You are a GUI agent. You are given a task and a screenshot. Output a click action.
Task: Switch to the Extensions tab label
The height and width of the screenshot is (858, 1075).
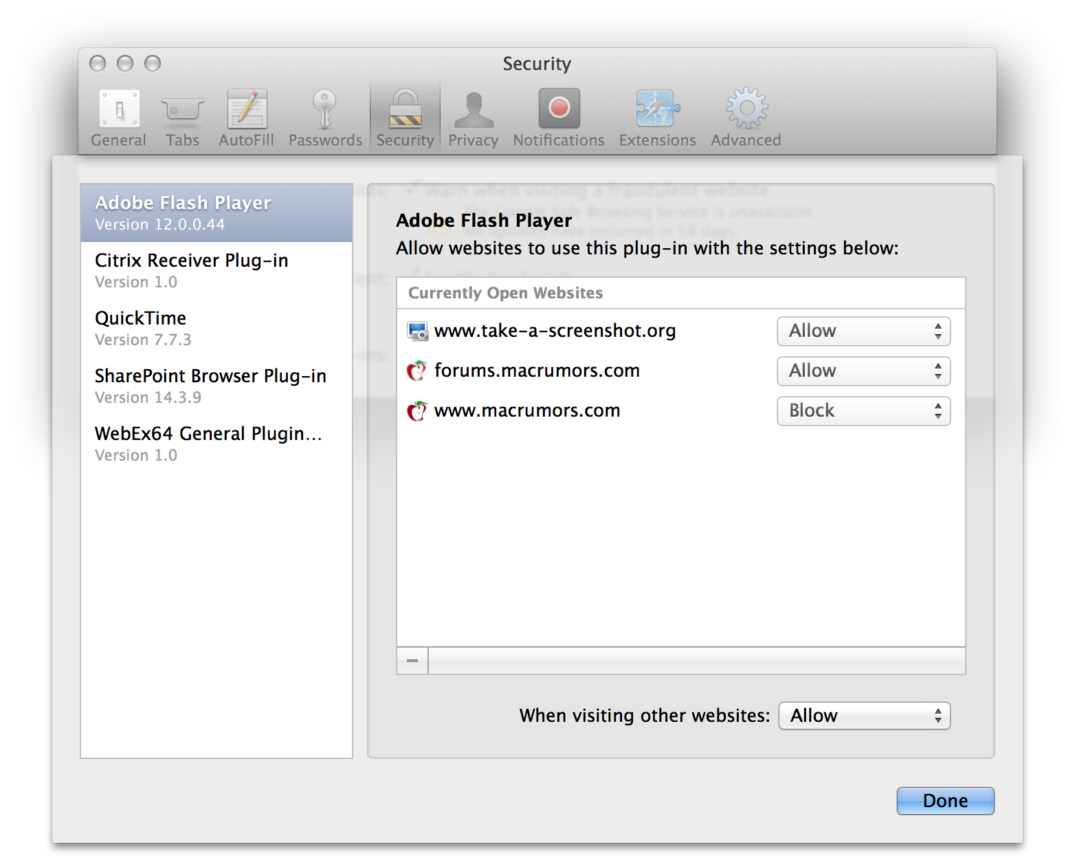coord(658,140)
